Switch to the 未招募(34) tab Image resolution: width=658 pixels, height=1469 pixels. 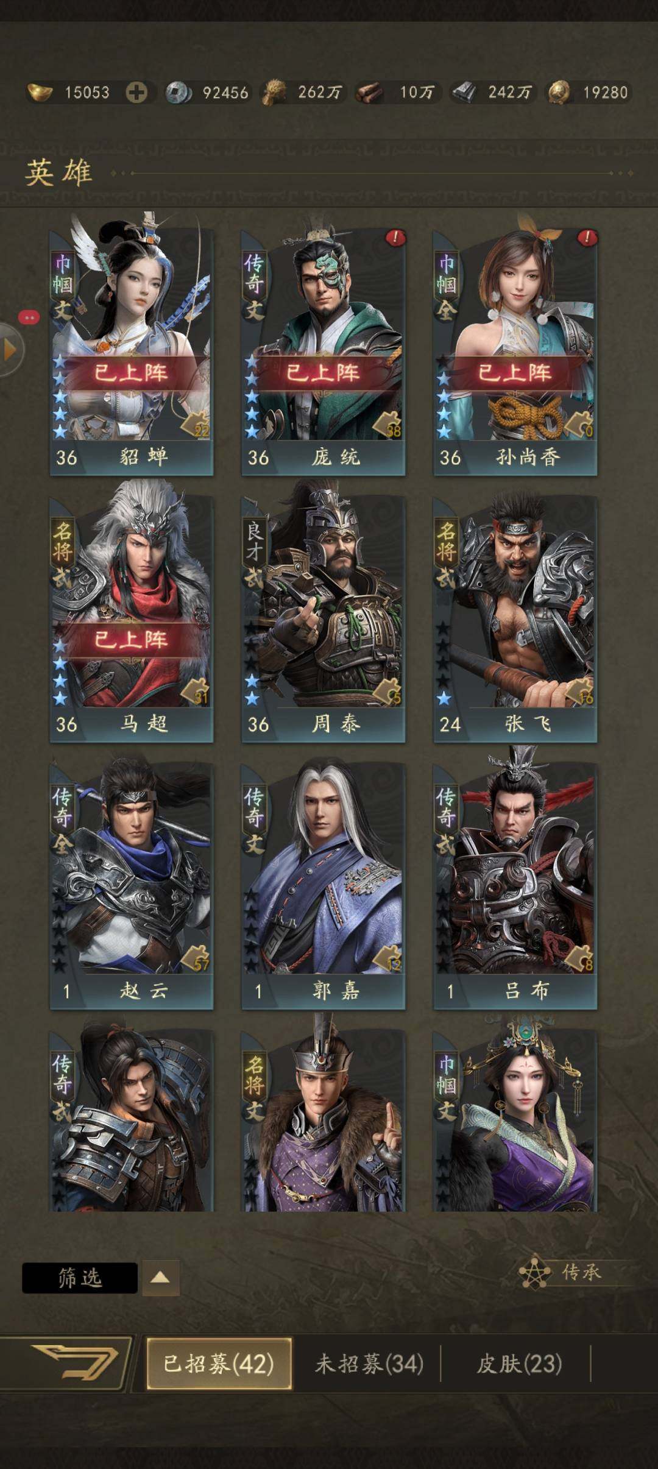click(369, 1364)
